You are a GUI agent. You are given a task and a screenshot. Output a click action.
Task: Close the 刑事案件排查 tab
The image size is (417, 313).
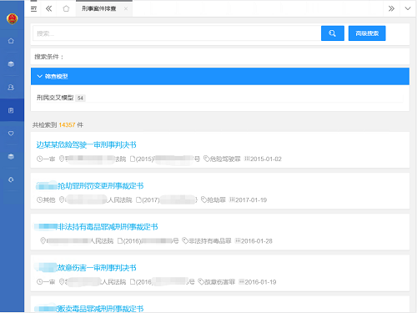coord(126,8)
